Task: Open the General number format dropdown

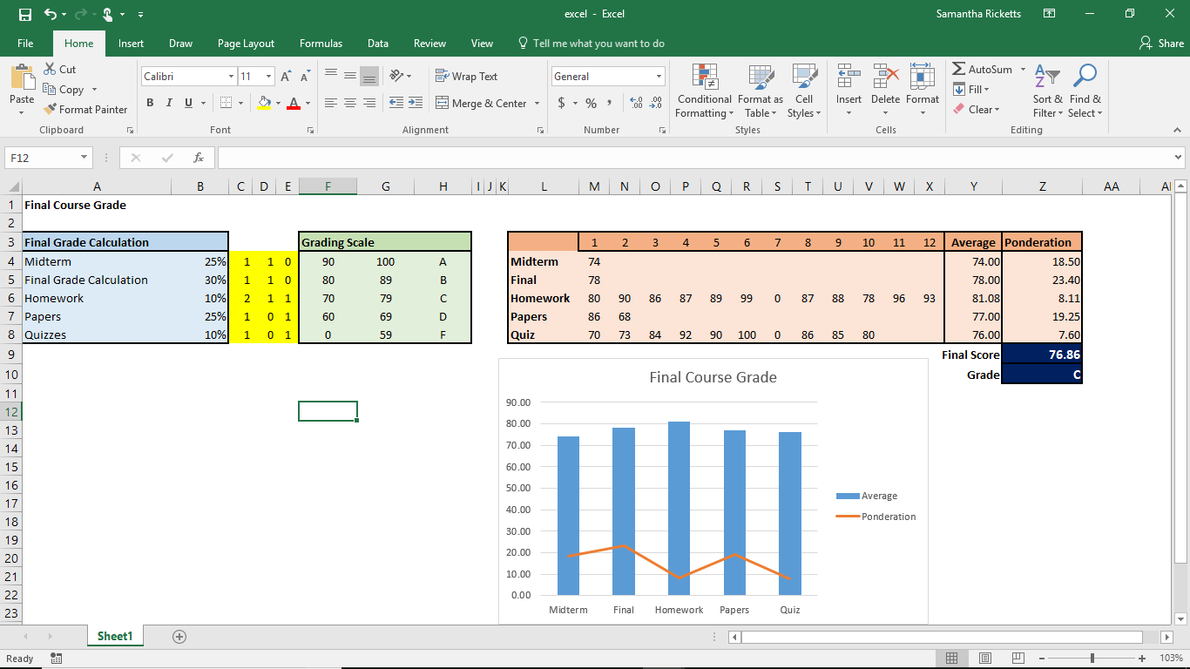Action: tap(659, 77)
